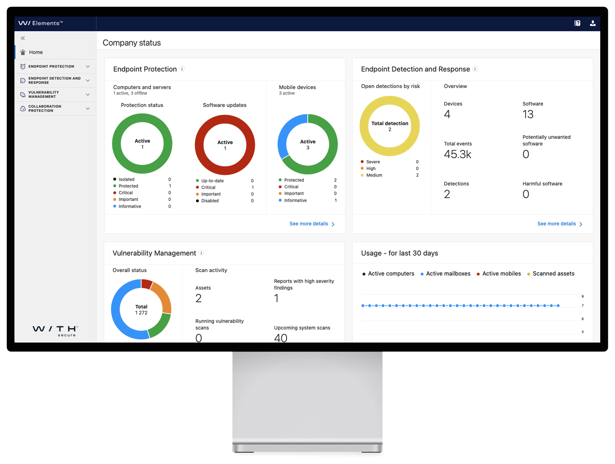Click the help icon in the top bar
Viewport: 615px width, 464px height.
[x=577, y=23]
